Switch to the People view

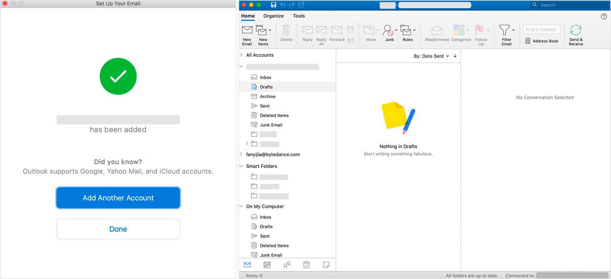click(287, 264)
